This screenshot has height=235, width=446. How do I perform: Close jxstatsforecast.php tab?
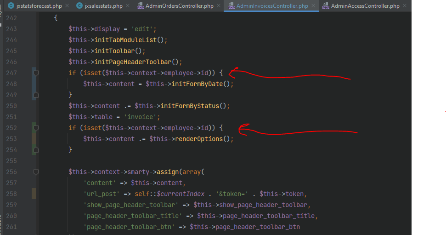pyautogui.click(x=67, y=5)
